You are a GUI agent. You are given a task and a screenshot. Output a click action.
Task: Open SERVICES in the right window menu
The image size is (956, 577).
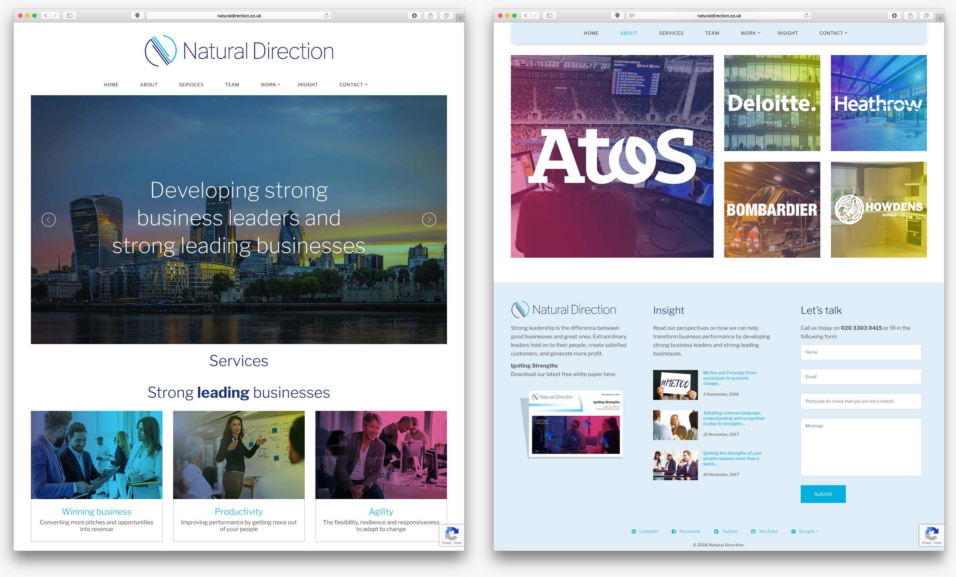click(671, 33)
